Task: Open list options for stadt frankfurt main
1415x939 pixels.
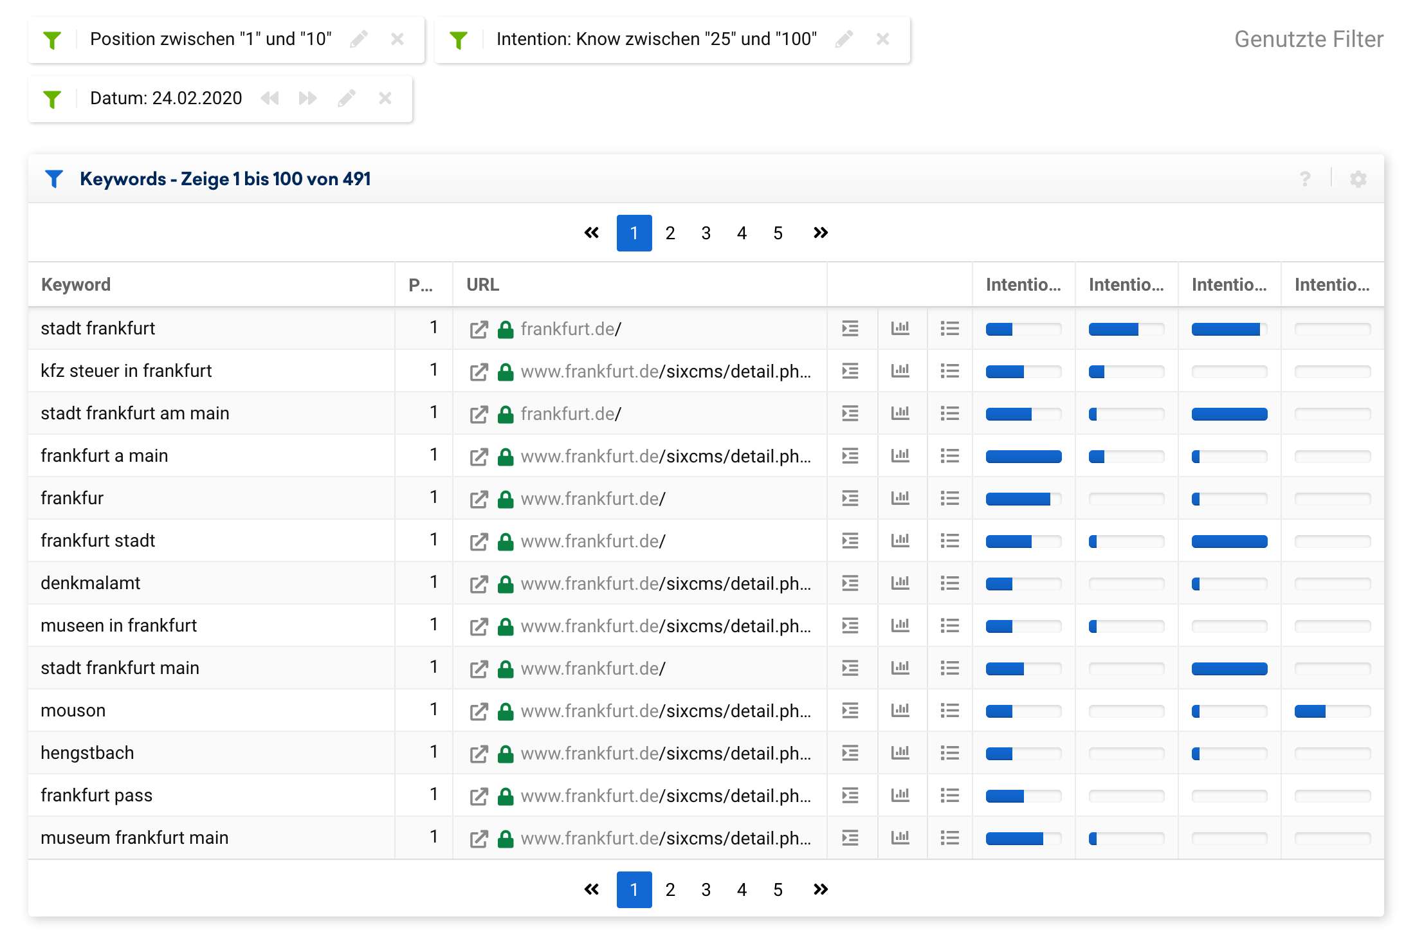Action: pos(950,668)
